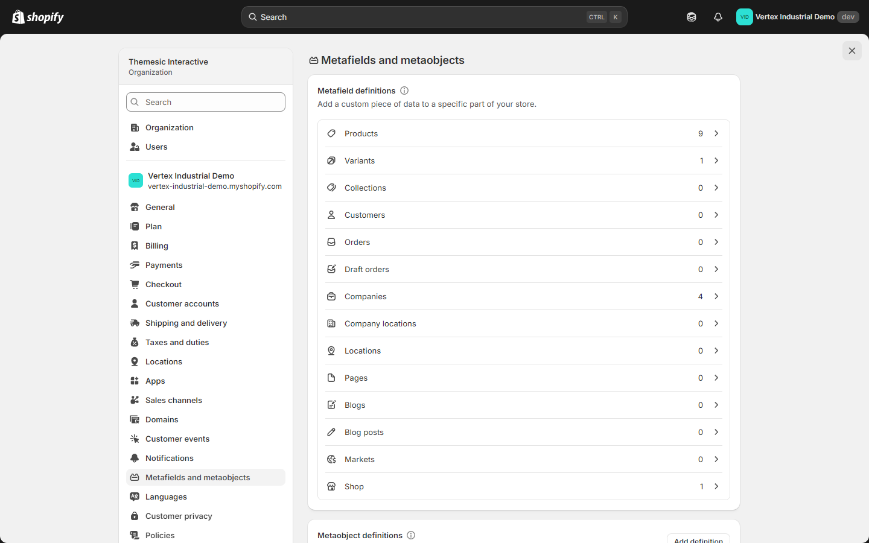Go to Notifications settings

206,458
